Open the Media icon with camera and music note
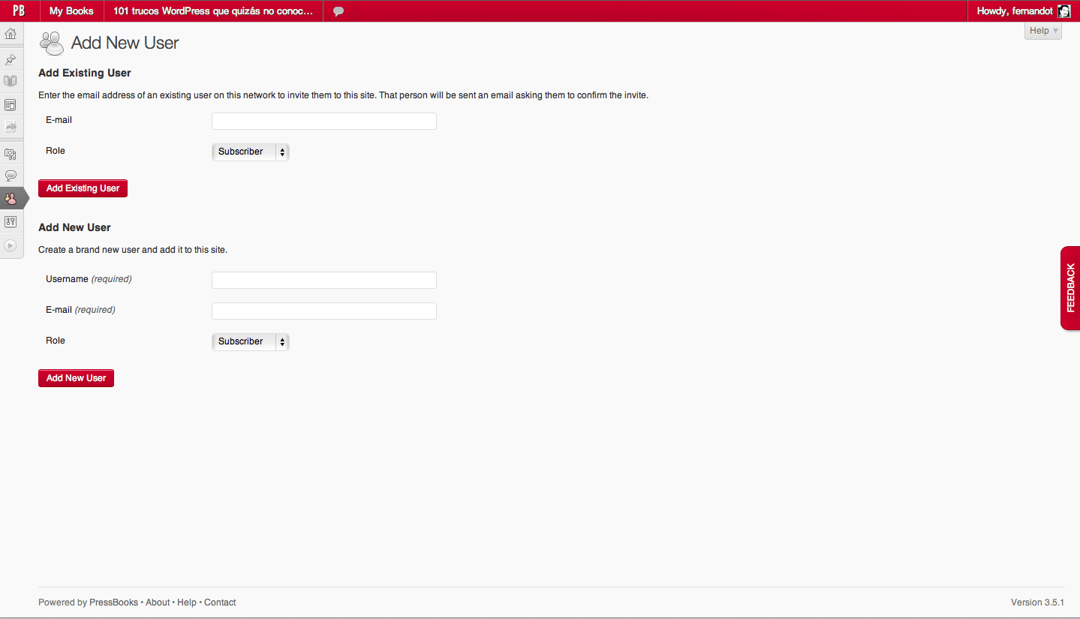The width and height of the screenshot is (1080, 619). 11,154
